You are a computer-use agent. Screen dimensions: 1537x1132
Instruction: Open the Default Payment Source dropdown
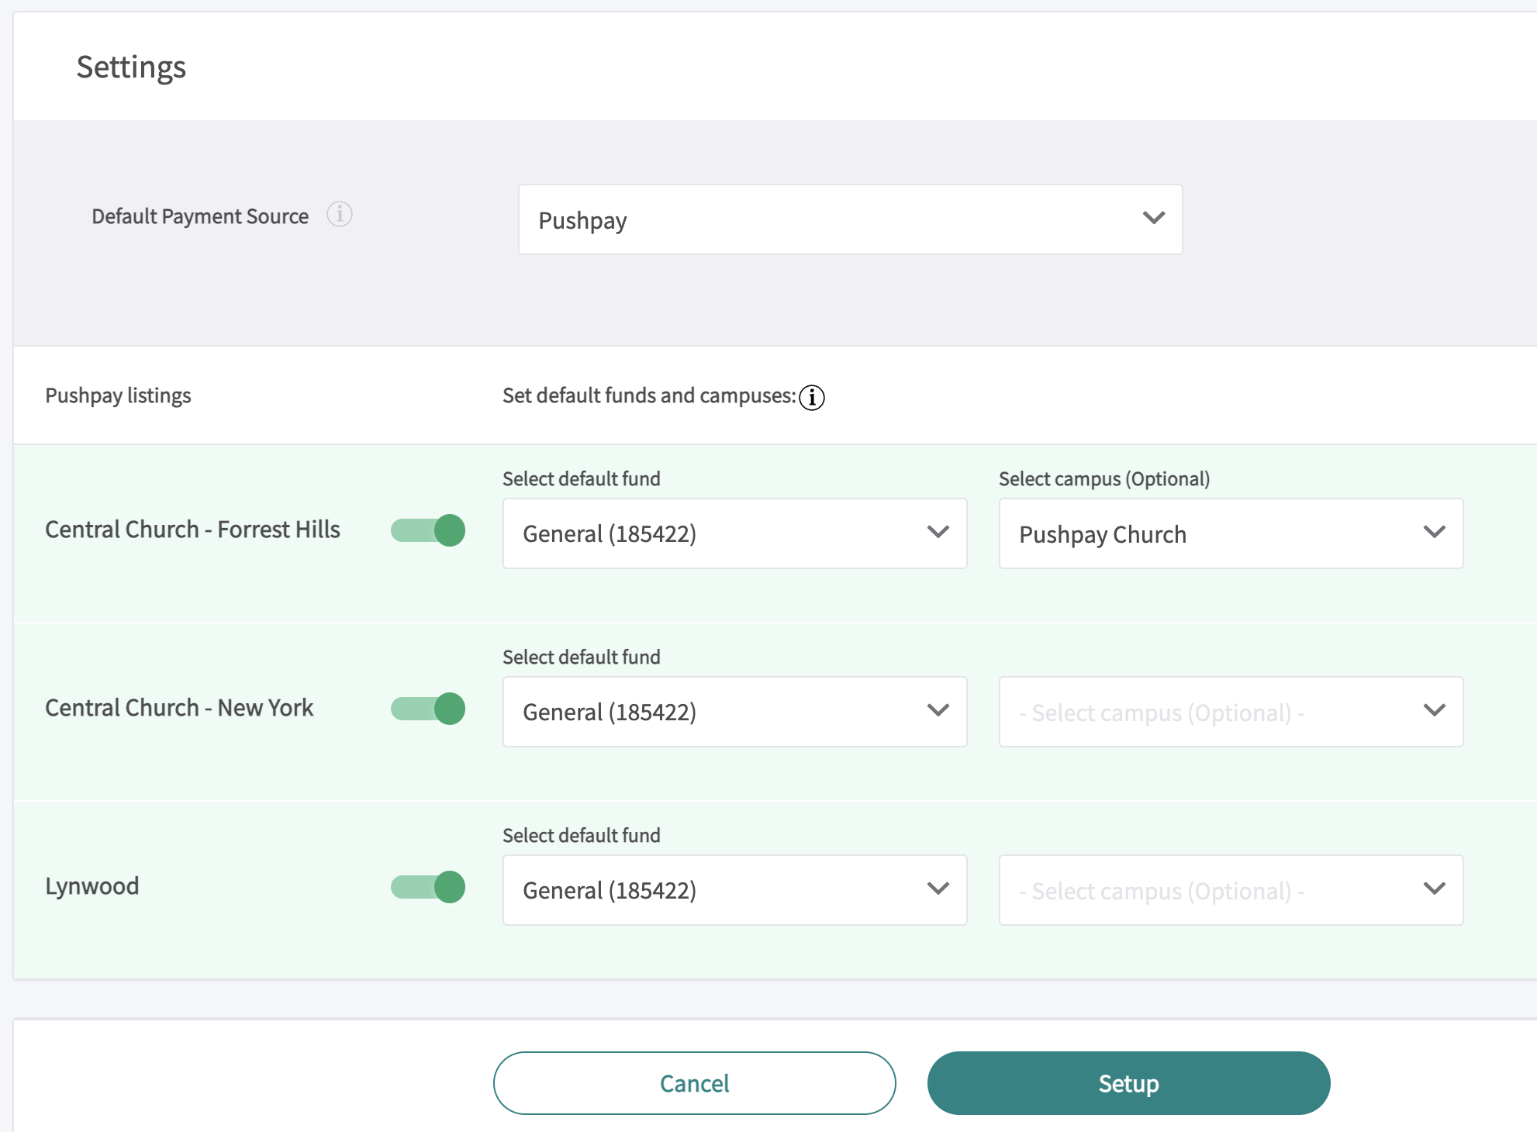pos(851,219)
